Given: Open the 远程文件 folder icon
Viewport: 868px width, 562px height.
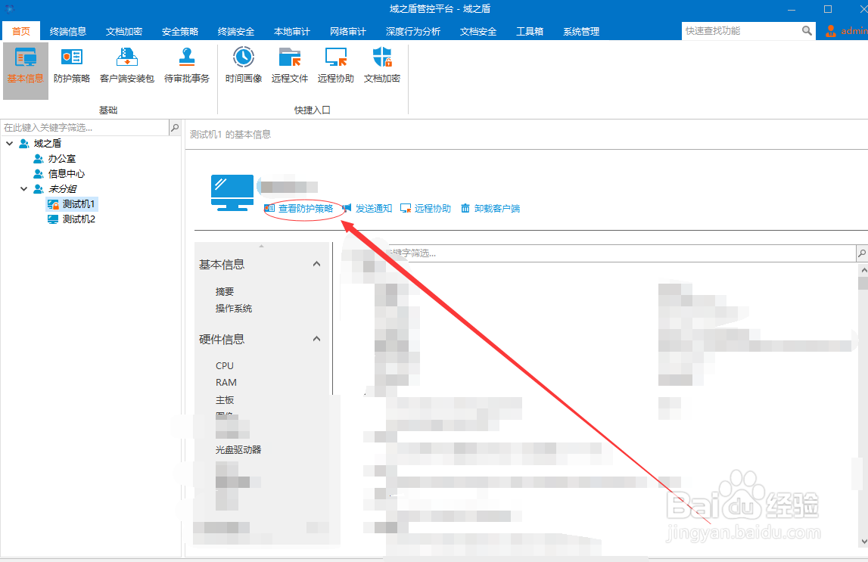Looking at the screenshot, I should pos(290,66).
